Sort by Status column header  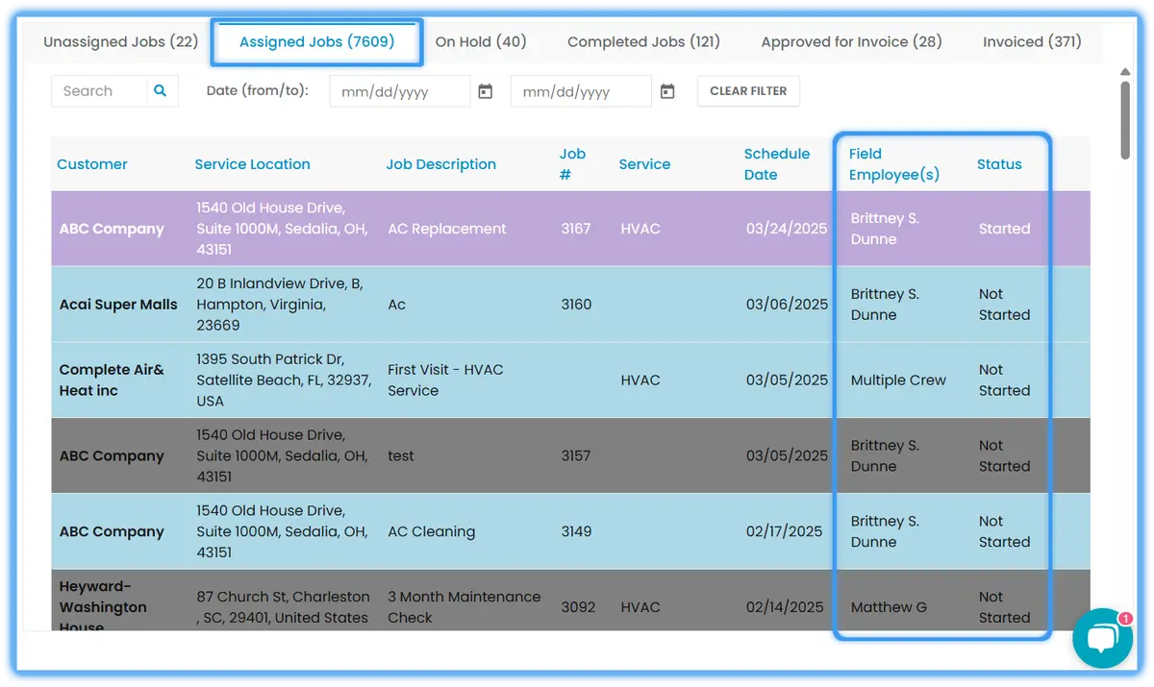point(999,164)
